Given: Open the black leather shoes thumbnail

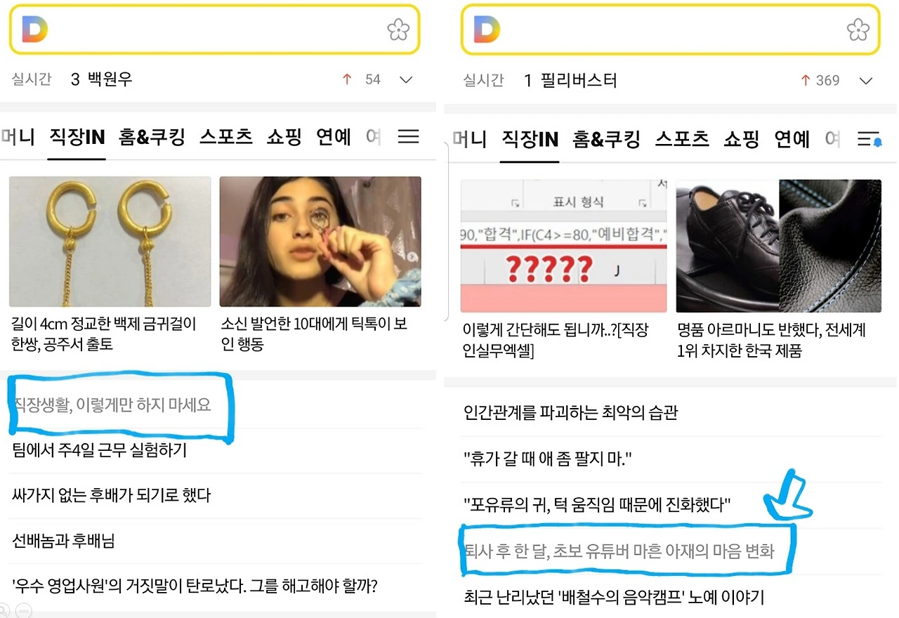Looking at the screenshot, I should [x=778, y=246].
